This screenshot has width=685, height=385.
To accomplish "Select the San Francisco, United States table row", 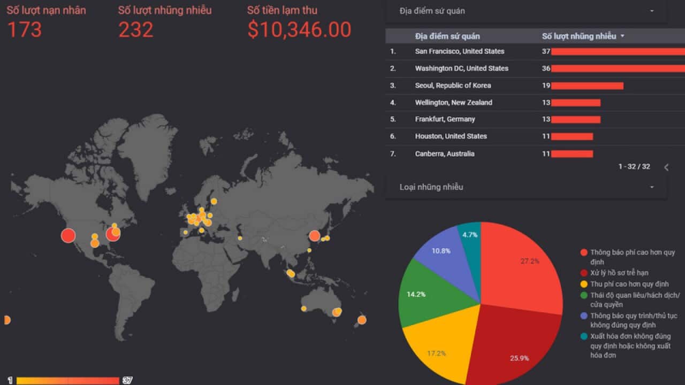I will (x=459, y=51).
